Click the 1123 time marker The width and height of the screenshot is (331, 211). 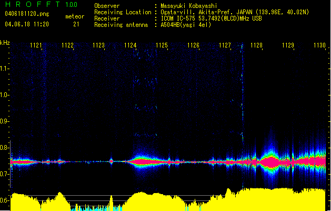pyautogui.click(x=99, y=45)
